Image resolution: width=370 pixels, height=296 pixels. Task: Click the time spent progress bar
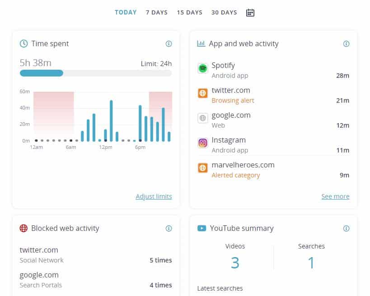[x=96, y=73]
